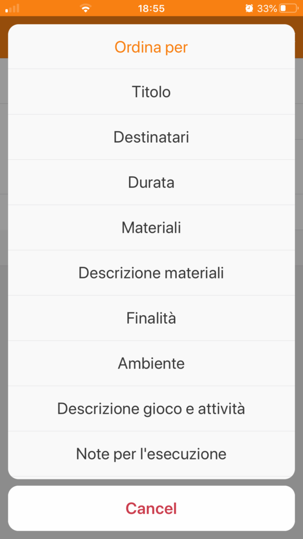303x539 pixels.
Task: Dismiss the sheet with Cancel
Action: 151,508
